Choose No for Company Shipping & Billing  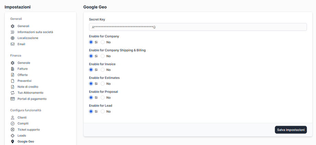pos(103,56)
